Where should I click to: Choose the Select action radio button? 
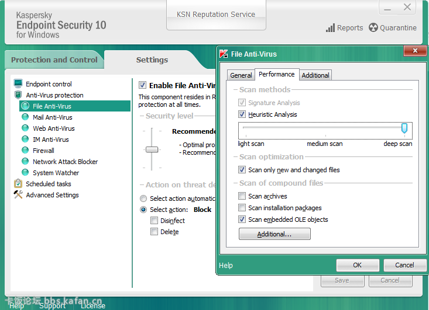[143, 210]
